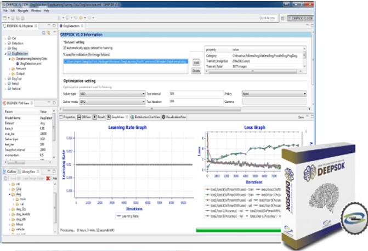Open the Solver mode GPU dropdown
The width and height of the screenshot is (368, 251).
(112, 101)
